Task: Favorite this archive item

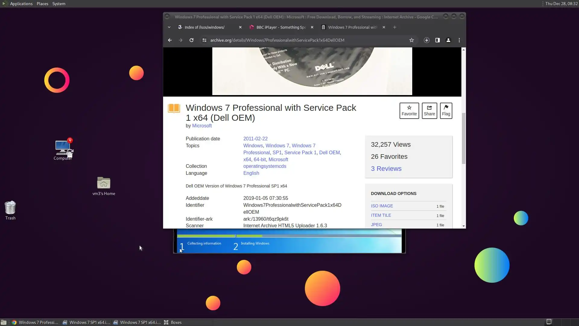Action: tap(409, 111)
